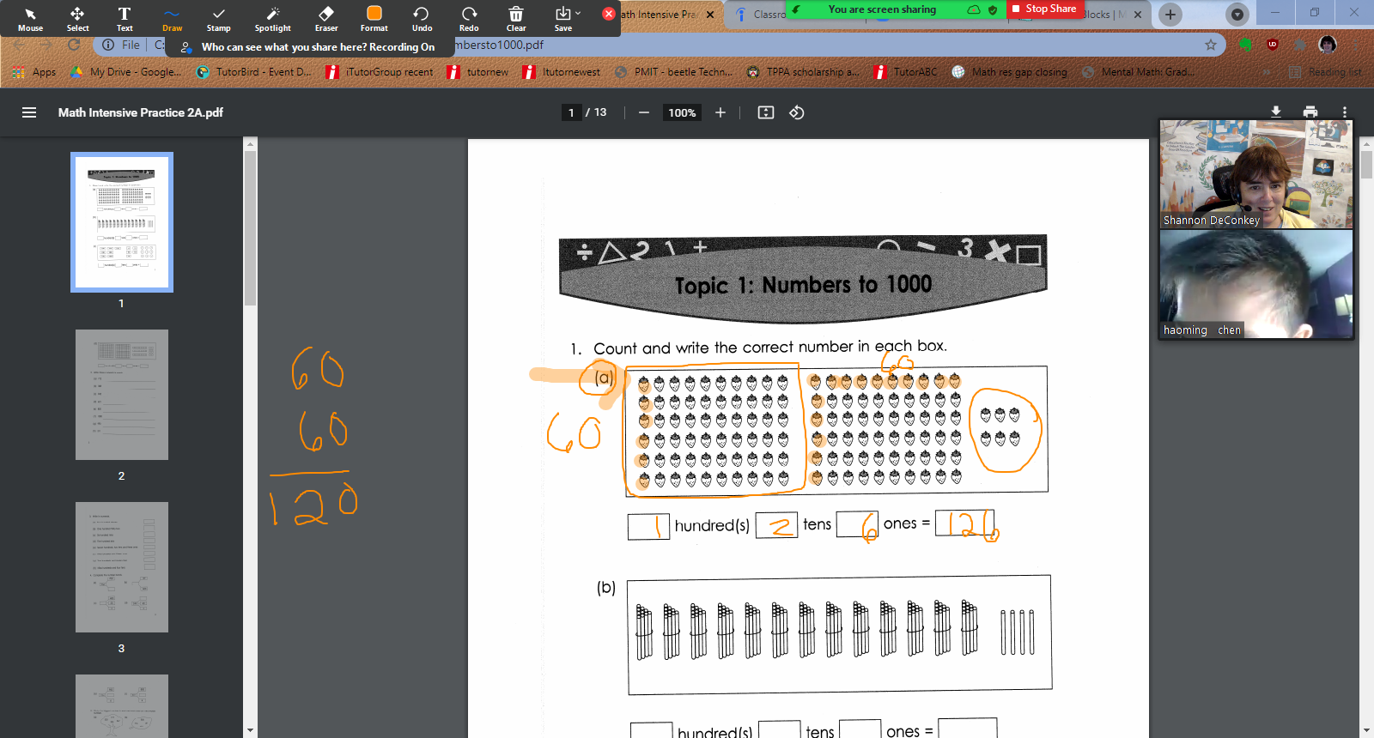This screenshot has width=1374, height=738.
Task: Rotate the PDF counterclockwise
Action: [797, 112]
